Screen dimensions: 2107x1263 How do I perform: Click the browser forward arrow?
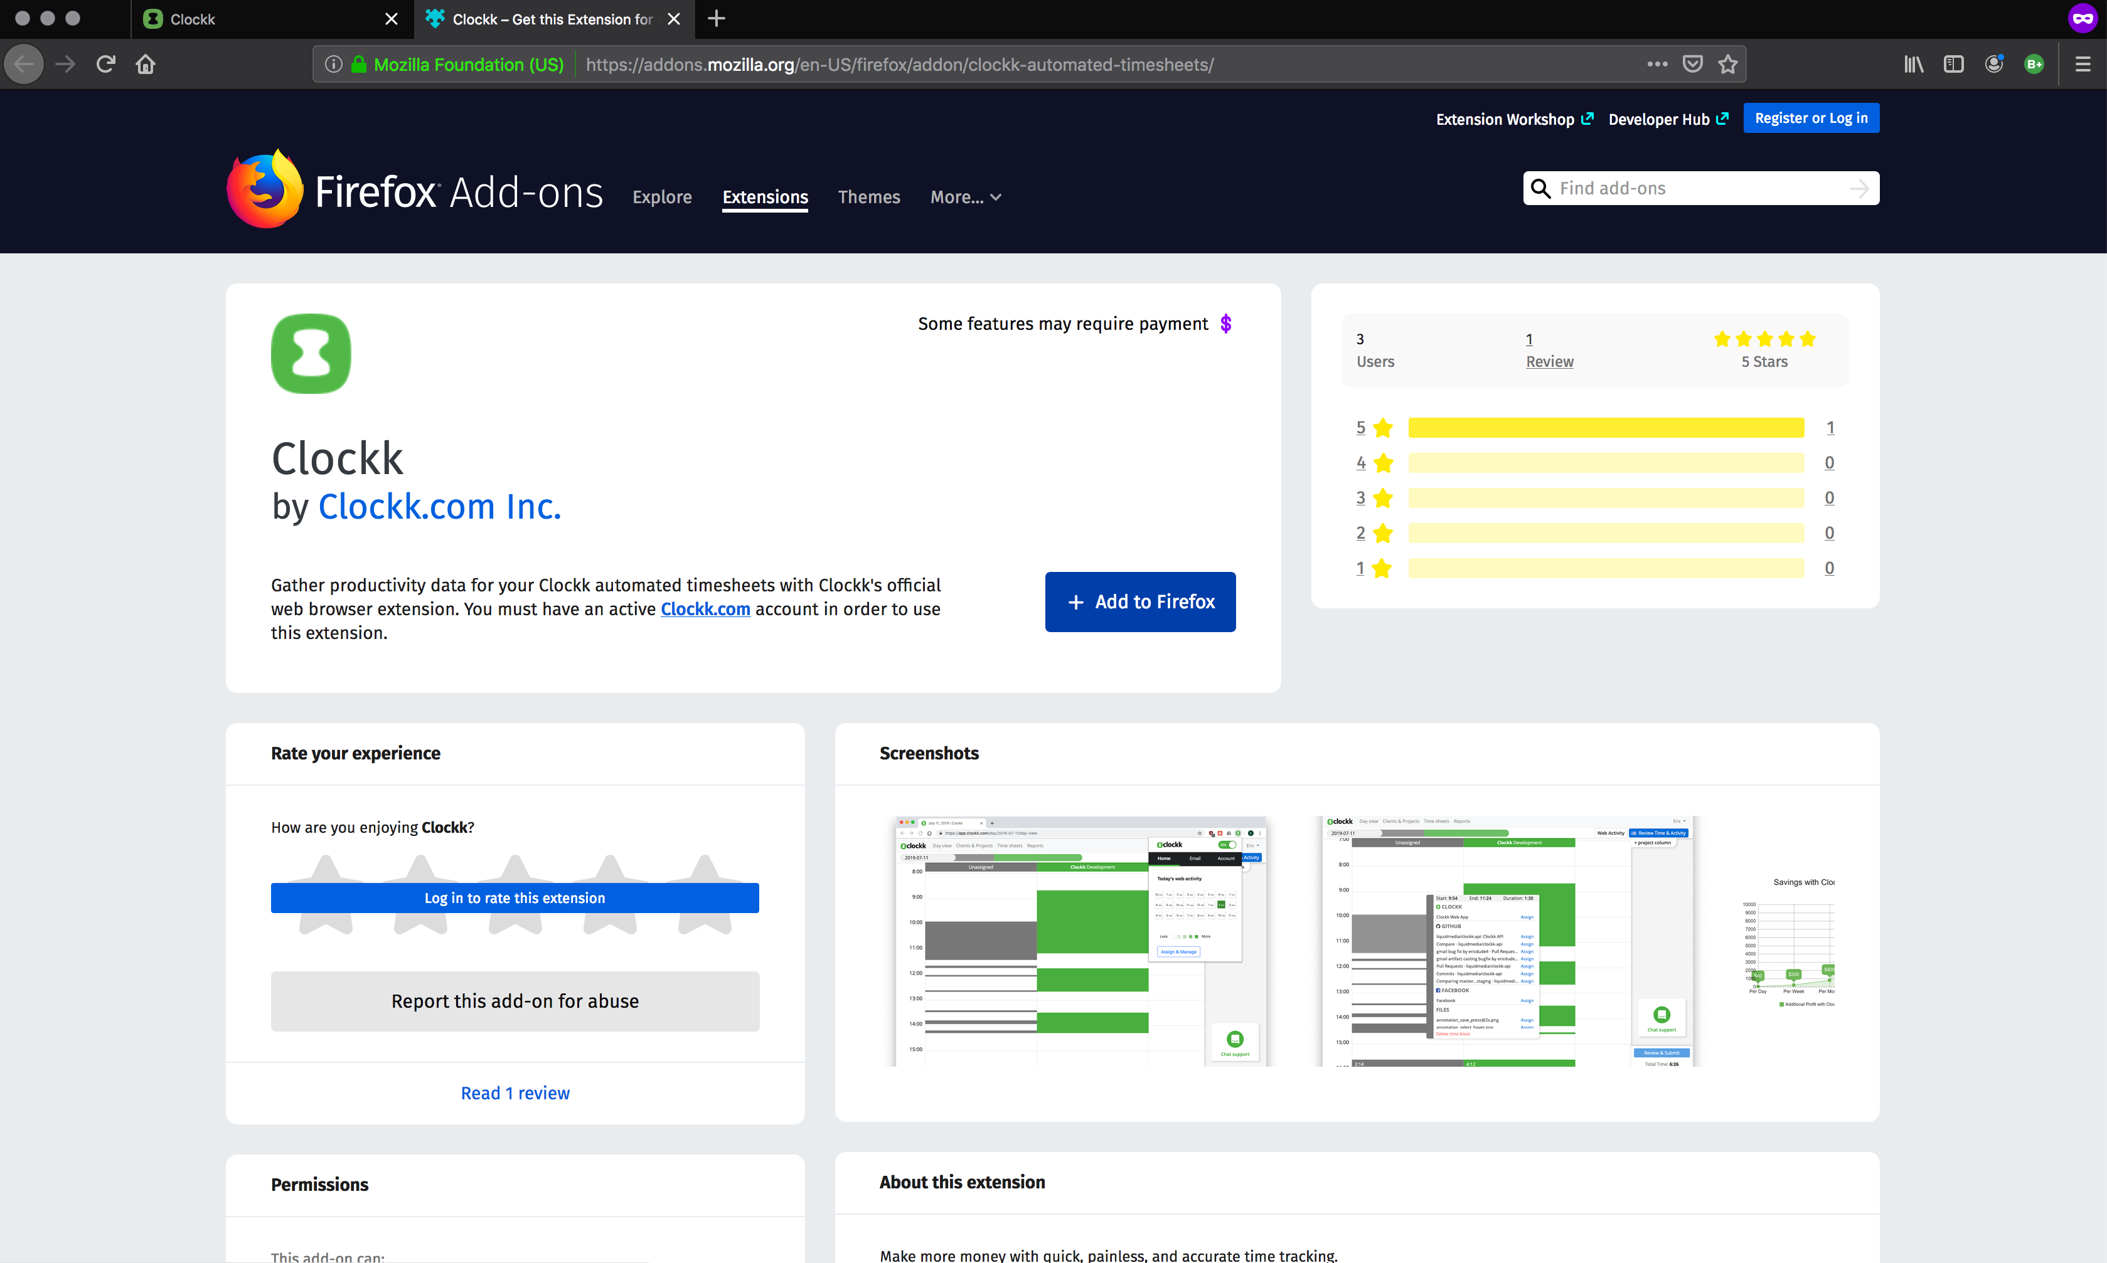(x=65, y=64)
